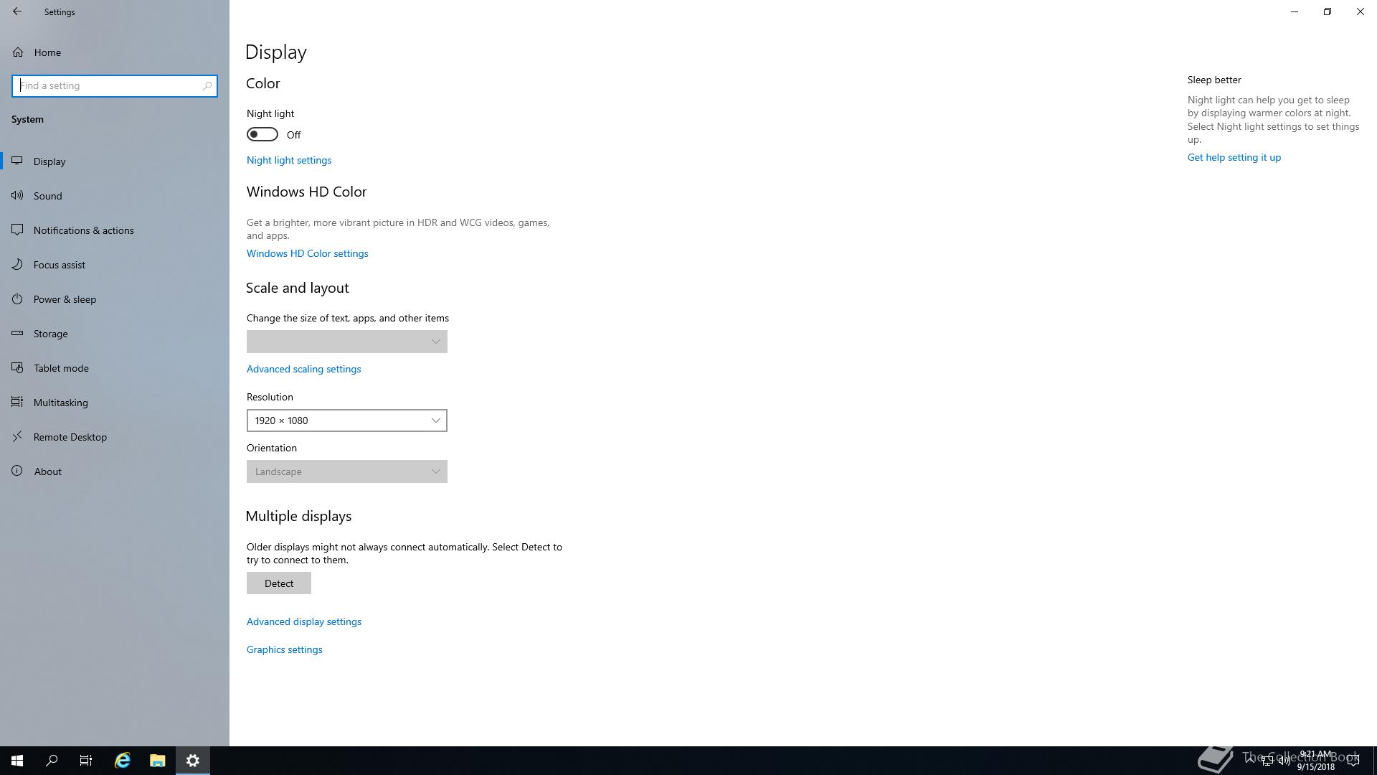
Task: Open the Orientation Landscape dropdown
Action: point(347,471)
